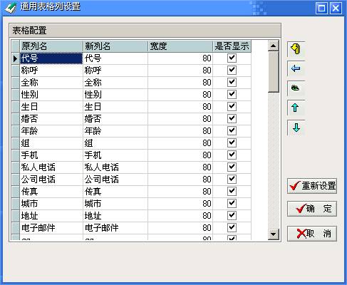Select the 宽度 column header
The image size is (347, 285).
coord(180,46)
